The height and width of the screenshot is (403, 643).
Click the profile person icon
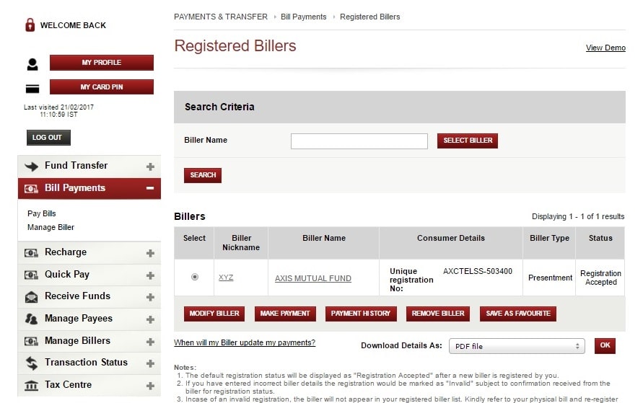click(32, 64)
